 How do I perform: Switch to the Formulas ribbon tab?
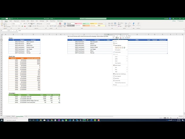click(x=23, y=21)
